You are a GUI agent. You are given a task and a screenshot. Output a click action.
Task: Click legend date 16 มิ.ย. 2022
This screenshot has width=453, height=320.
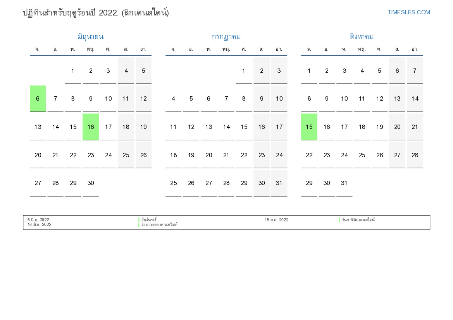(39, 224)
